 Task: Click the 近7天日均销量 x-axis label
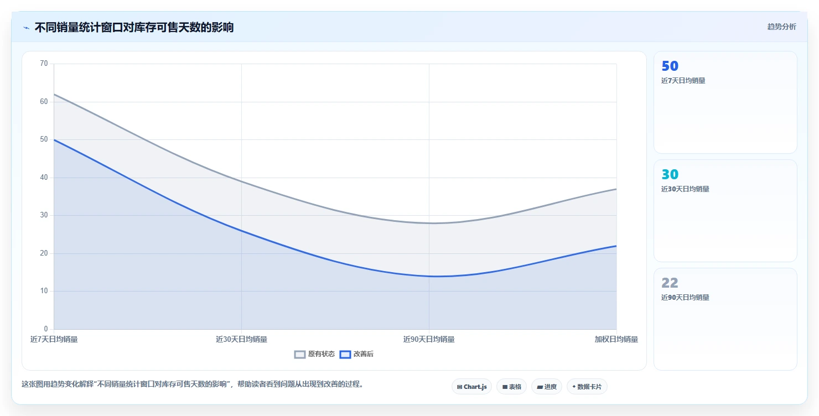pos(54,339)
